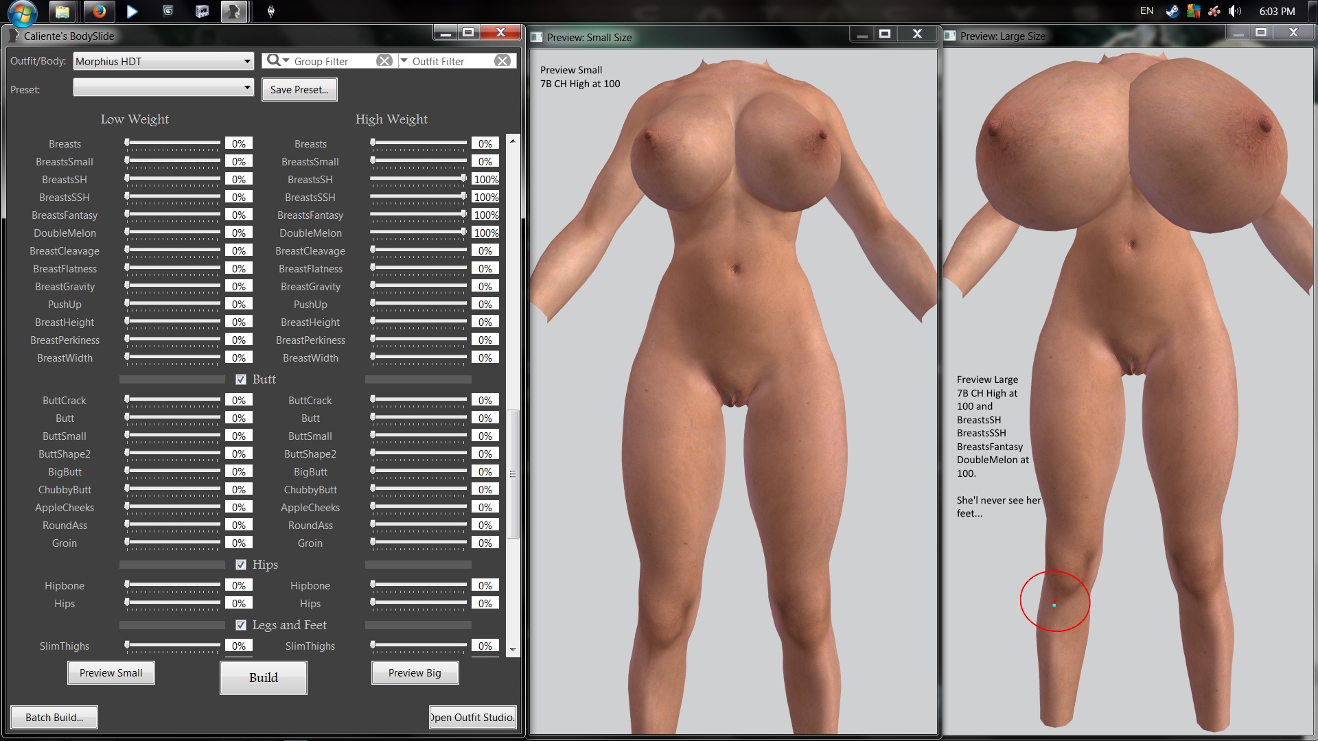Toggle the Hips category checkbox
This screenshot has width=1318, height=741.
coord(241,565)
